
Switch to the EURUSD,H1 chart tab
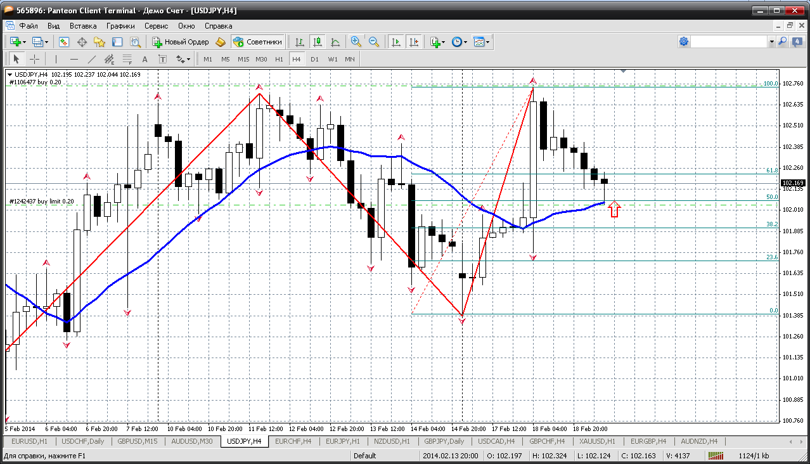tap(30, 441)
